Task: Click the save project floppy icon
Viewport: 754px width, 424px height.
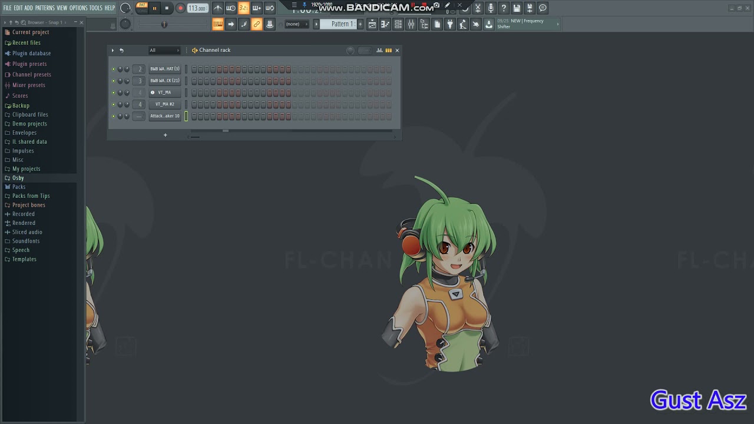Action: (x=517, y=8)
